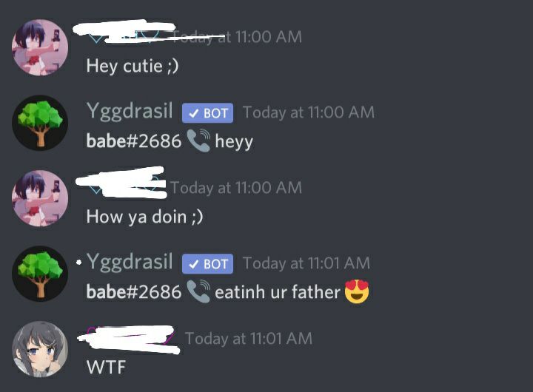Click the phone emoji before "eatinh ur father"
The width and height of the screenshot is (533, 392).
199,291
